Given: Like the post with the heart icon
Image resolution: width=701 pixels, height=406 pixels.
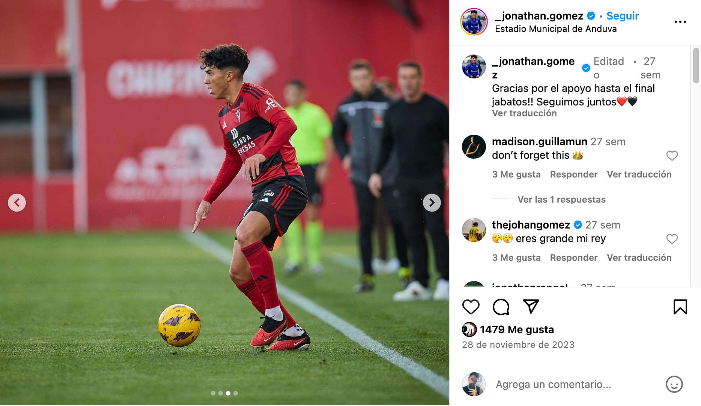Looking at the screenshot, I should pos(471,307).
